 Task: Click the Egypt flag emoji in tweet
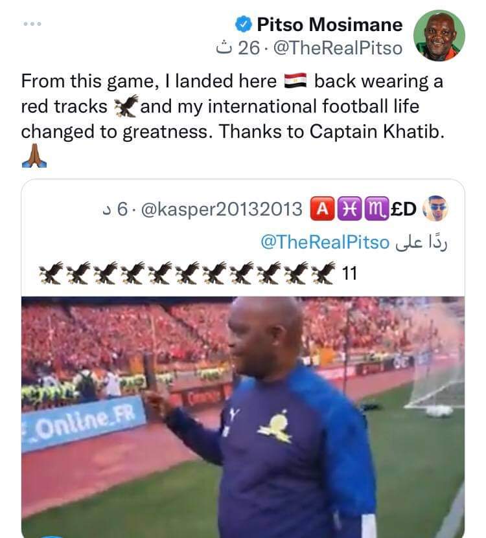click(x=295, y=81)
